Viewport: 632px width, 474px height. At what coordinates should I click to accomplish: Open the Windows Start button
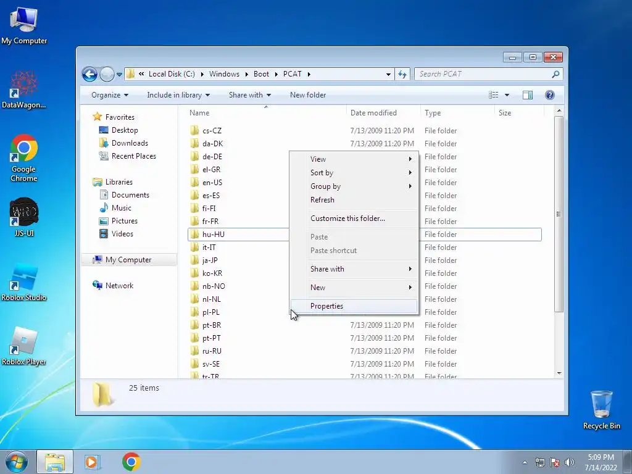[17, 462]
